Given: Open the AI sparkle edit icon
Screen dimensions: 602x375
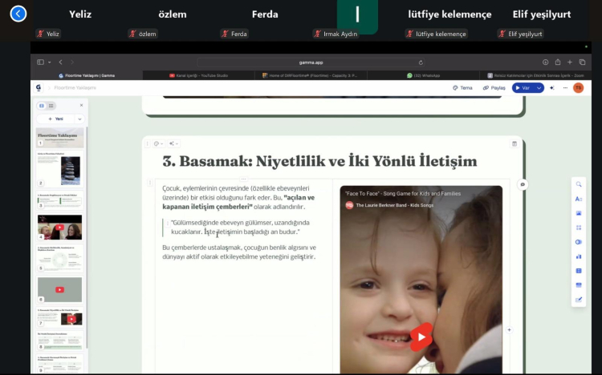Looking at the screenshot, I should [552, 88].
